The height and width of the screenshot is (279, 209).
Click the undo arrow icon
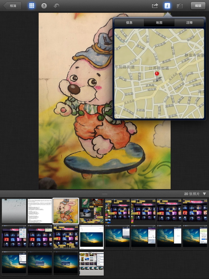tap(56, 6)
